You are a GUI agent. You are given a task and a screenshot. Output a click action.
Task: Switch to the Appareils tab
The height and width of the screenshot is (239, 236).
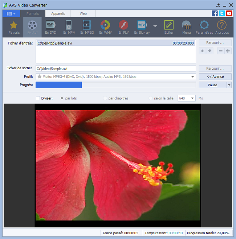[x=58, y=13]
